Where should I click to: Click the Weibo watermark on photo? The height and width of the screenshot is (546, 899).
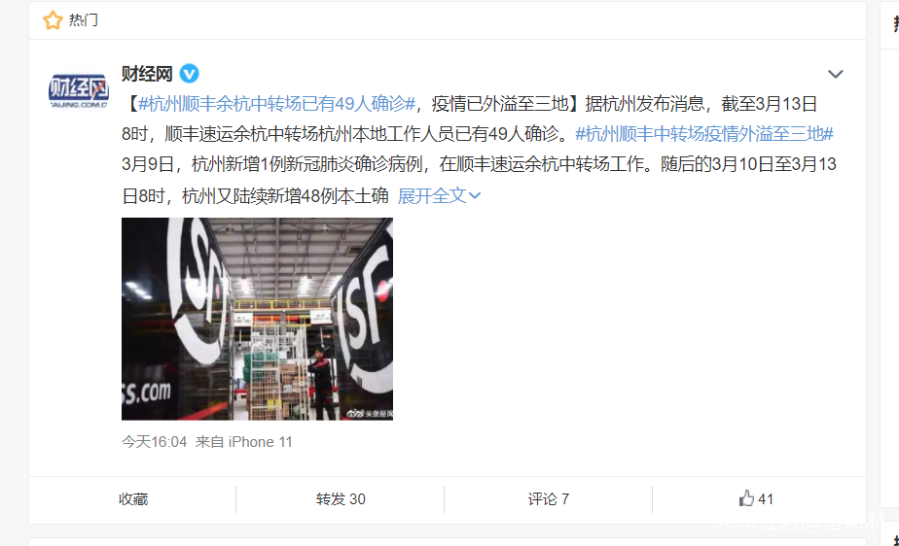pos(370,413)
